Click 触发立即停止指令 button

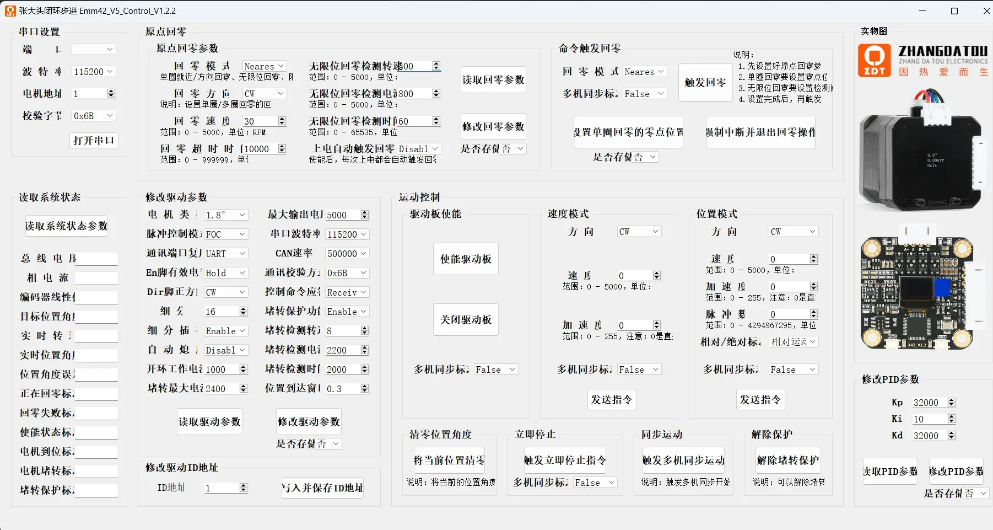(x=565, y=460)
